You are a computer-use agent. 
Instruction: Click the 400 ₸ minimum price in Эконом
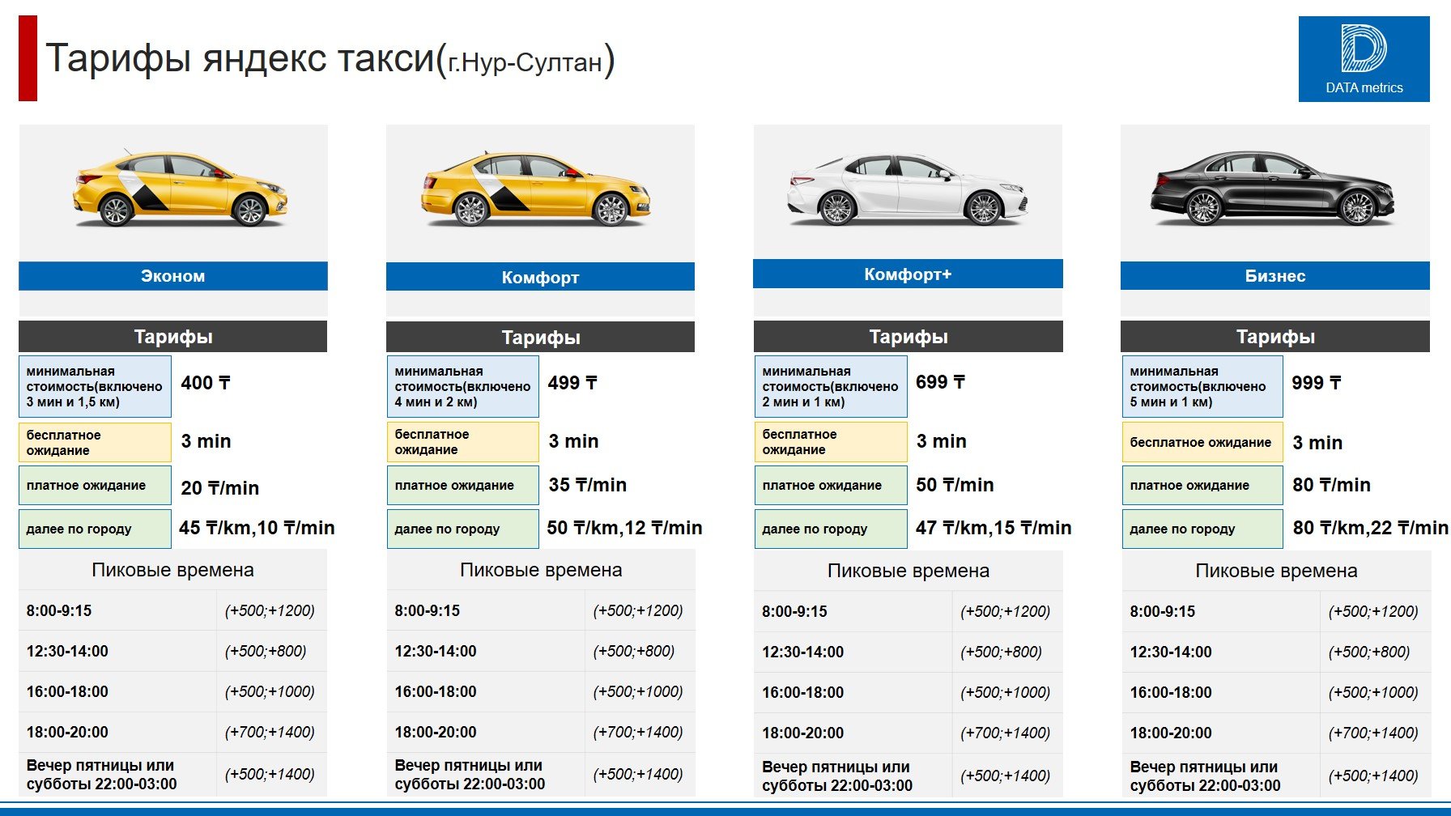click(x=206, y=383)
